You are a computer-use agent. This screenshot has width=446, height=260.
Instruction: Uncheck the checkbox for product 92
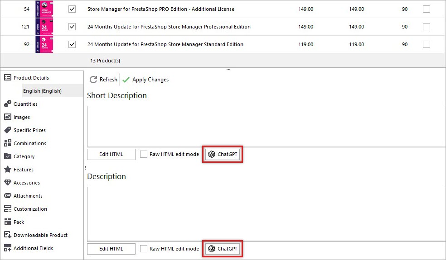click(x=72, y=44)
